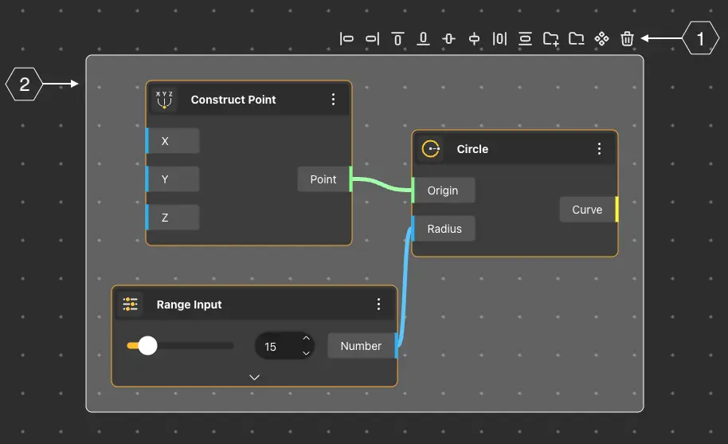
Task: Click the align left edges icon
Action: (346, 38)
